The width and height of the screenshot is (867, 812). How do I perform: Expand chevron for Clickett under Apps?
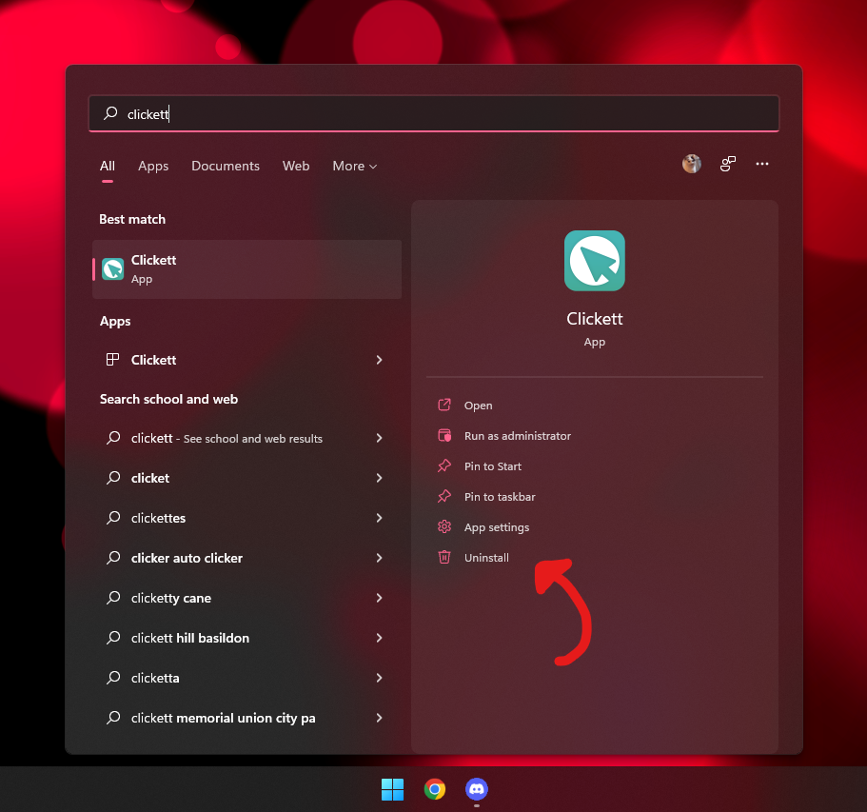[380, 360]
